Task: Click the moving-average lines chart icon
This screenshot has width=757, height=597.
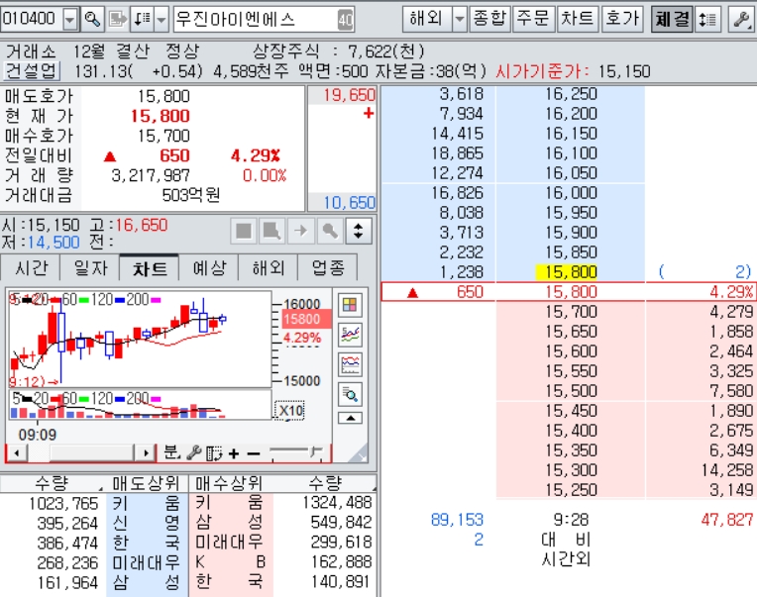Action: (350, 335)
